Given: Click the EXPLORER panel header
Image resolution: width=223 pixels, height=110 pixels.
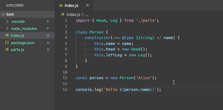Looking at the screenshot, I should 15,6.
